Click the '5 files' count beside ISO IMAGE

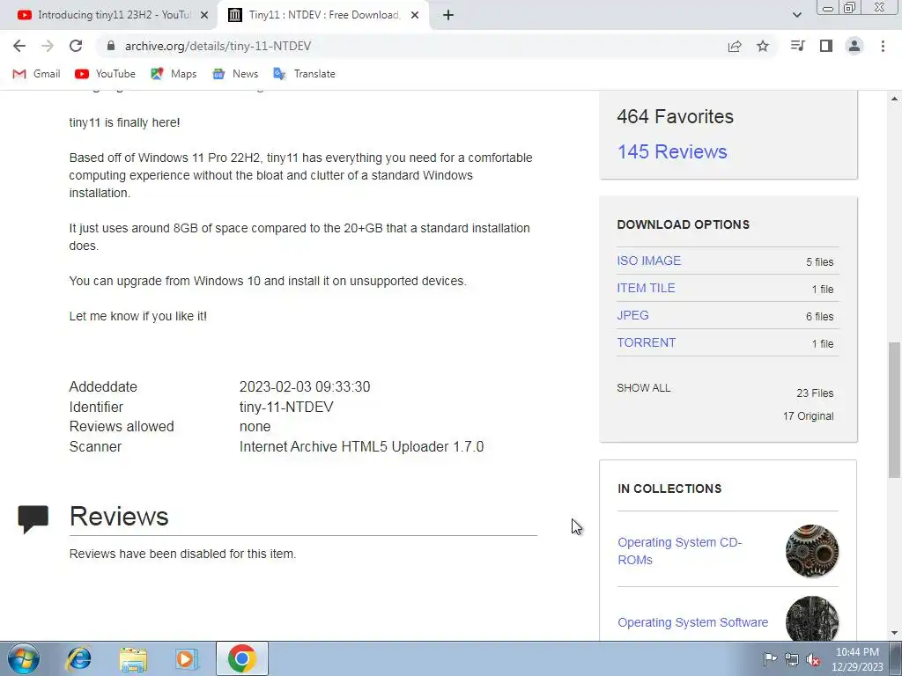(x=820, y=262)
